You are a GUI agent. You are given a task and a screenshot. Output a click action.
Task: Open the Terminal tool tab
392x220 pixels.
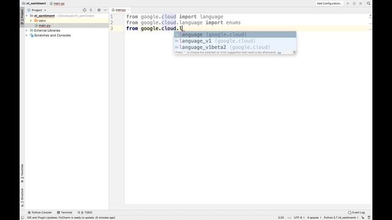tap(64, 213)
